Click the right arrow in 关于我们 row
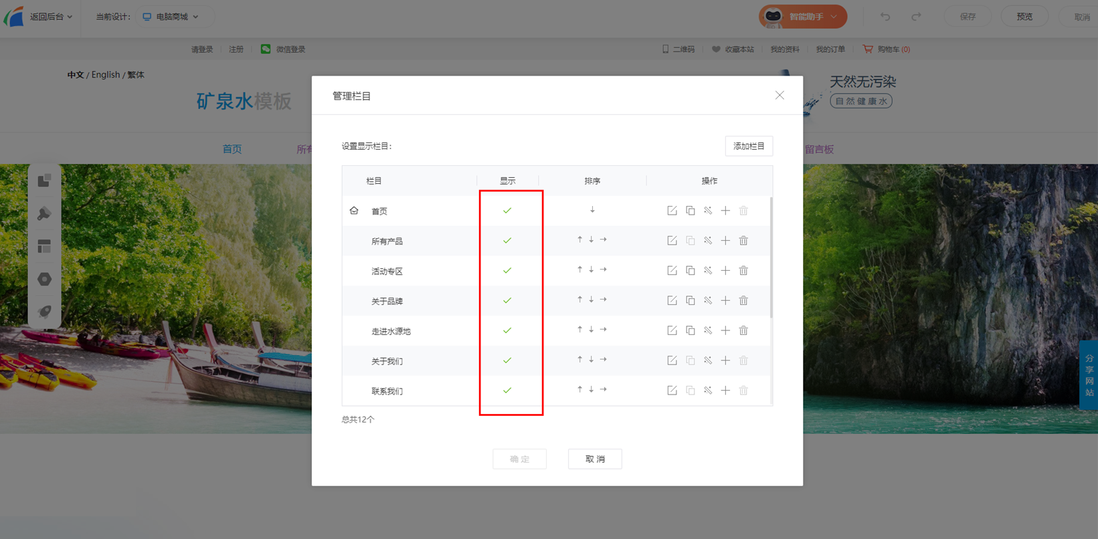1098x539 pixels. tap(603, 360)
